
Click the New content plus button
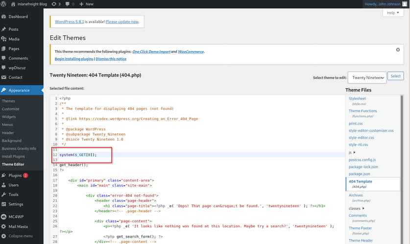[86, 4]
